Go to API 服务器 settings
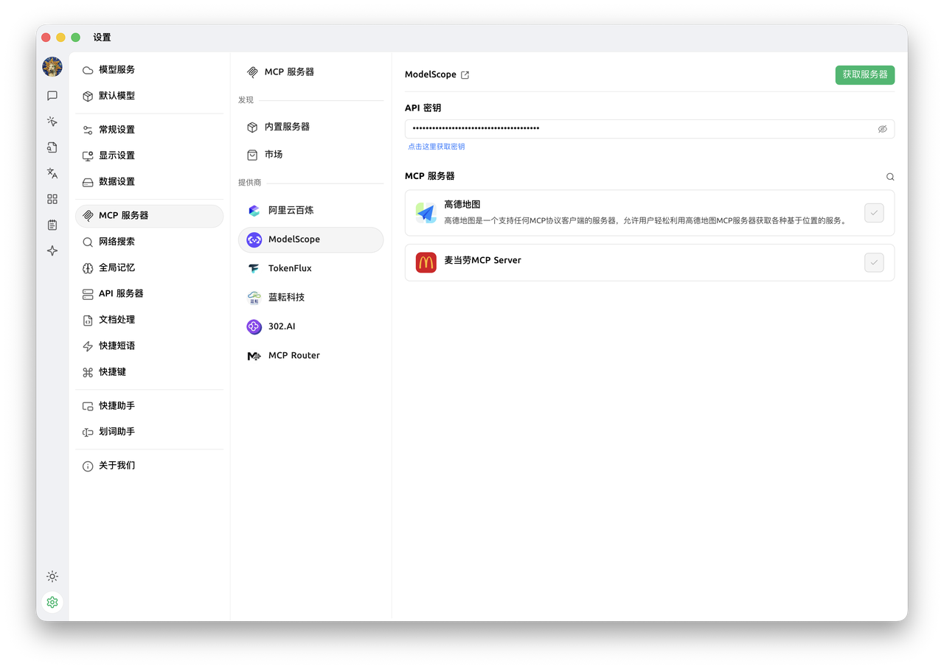Image resolution: width=944 pixels, height=669 pixels. 149,294
